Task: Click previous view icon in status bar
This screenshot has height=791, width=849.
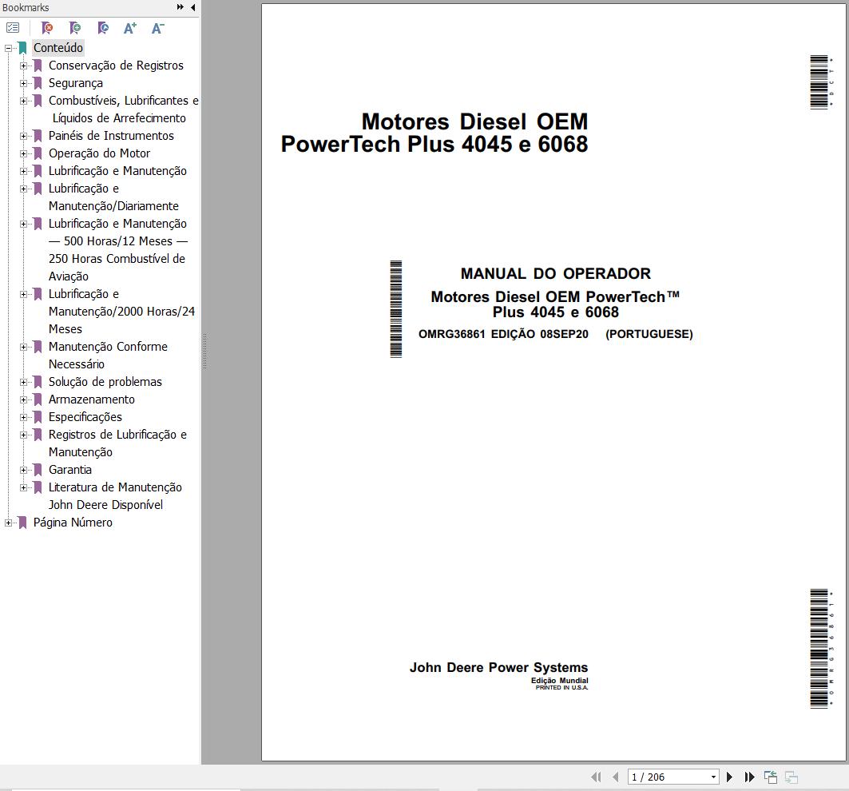Action: tap(771, 777)
